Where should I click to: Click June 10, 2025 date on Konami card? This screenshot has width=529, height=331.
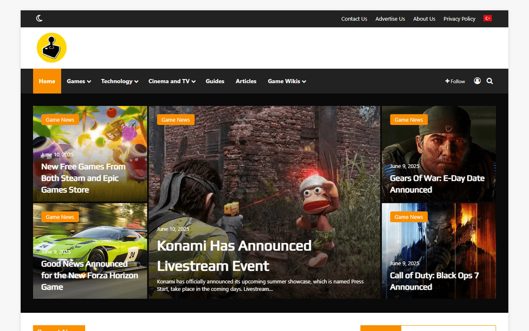coord(173,229)
